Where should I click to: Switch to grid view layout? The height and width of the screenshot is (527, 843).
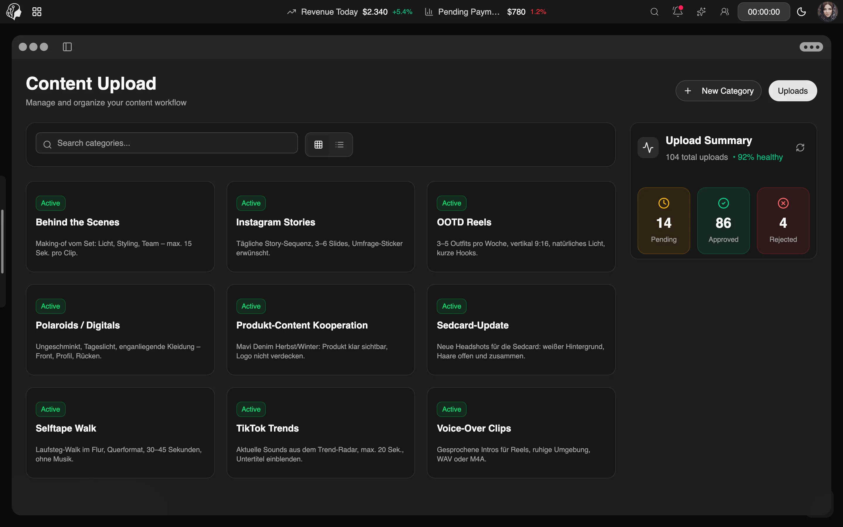tap(318, 145)
